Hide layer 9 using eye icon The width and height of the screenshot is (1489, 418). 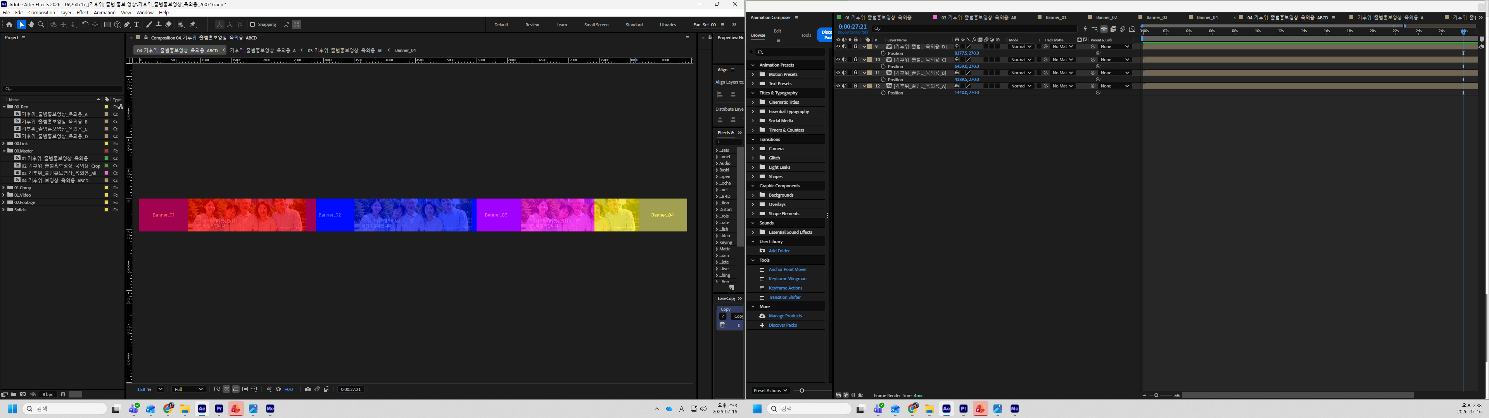click(838, 46)
